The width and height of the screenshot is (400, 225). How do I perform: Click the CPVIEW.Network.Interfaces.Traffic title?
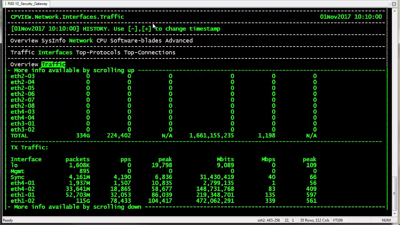click(x=67, y=17)
